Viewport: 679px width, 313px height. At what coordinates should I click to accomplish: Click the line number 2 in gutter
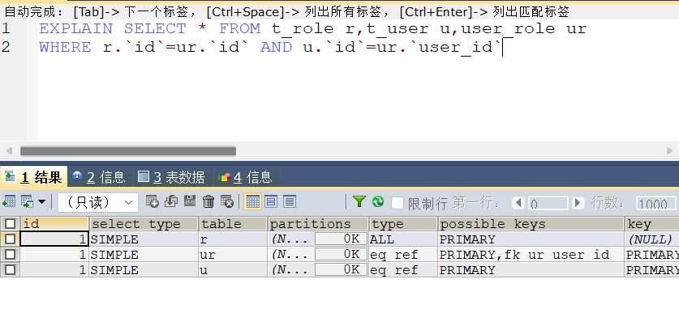[x=6, y=47]
